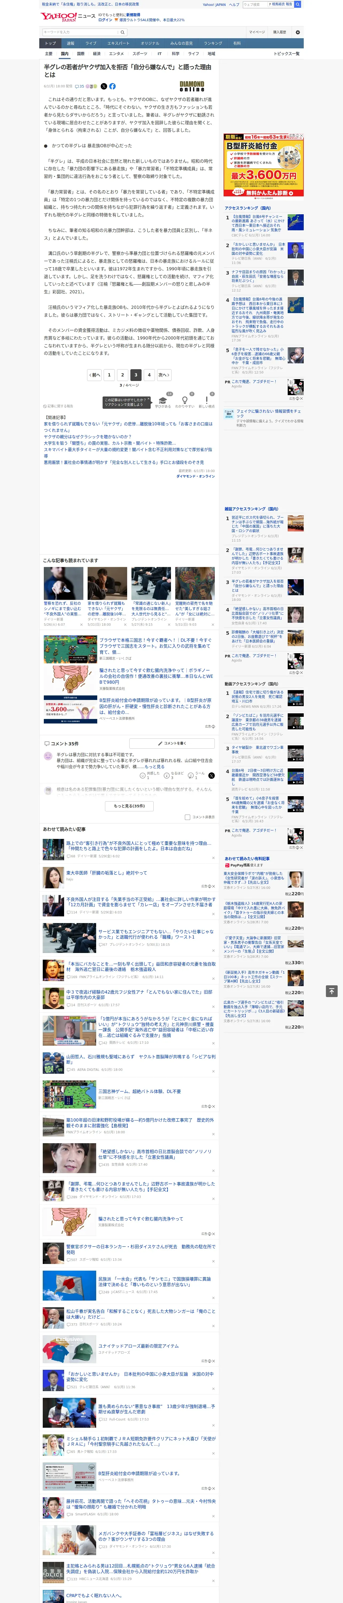Image resolution: width=343 pixels, height=1603 pixels.
Task: Click the magnifier search button beside keyword field
Action: [122, 32]
